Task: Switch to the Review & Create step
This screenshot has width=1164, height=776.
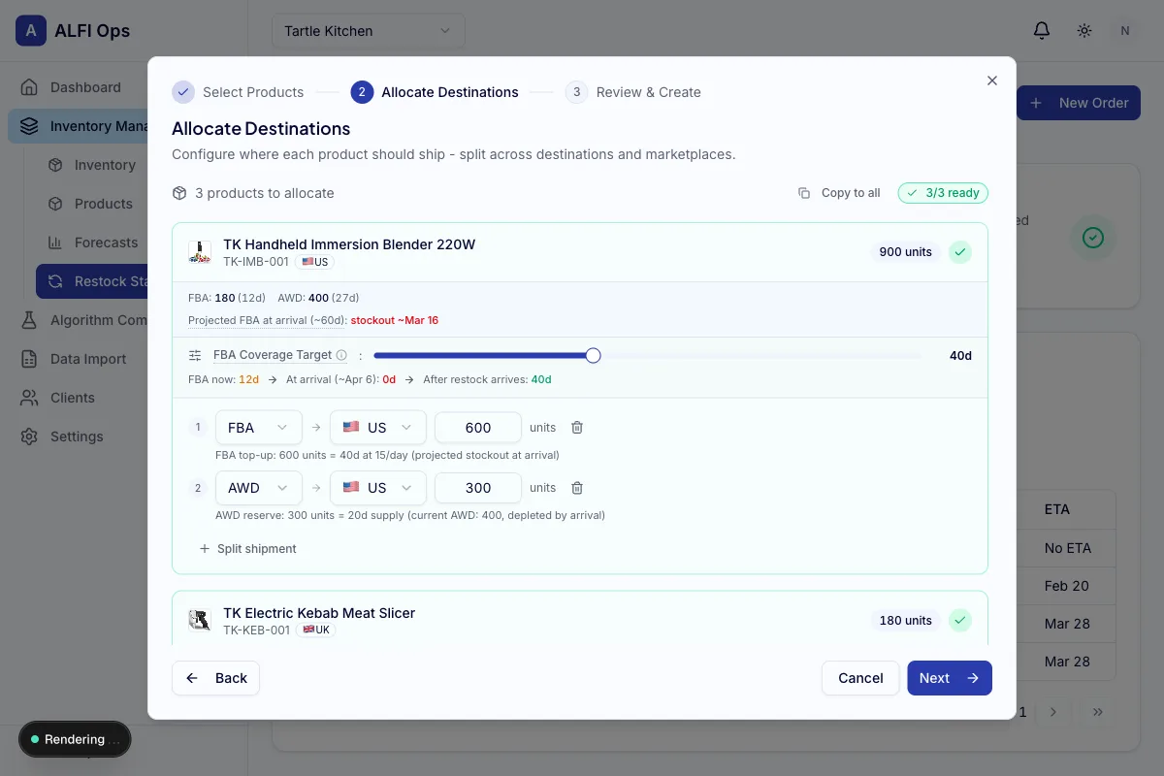Action: (634, 92)
